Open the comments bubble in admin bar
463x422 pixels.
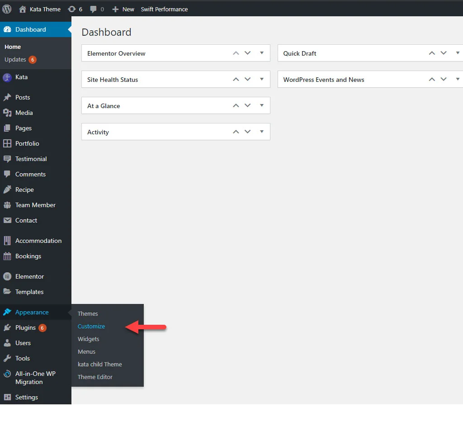coord(93,9)
